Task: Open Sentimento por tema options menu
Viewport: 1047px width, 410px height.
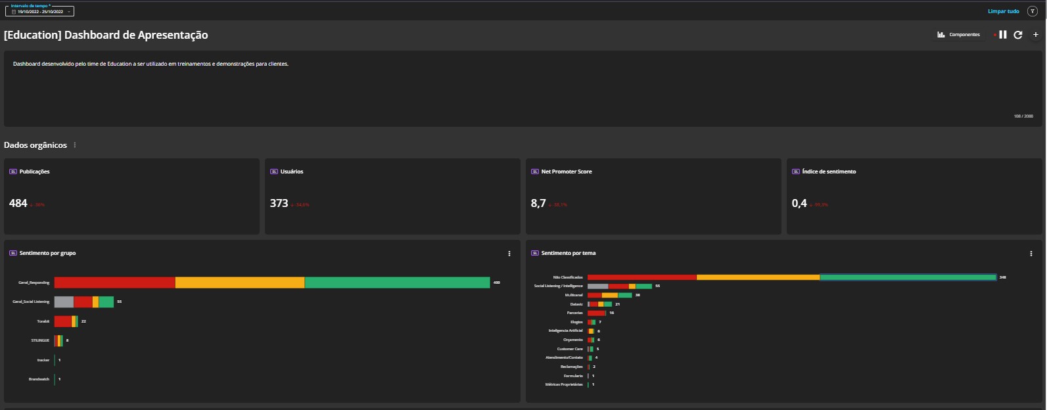Action: pos(1031,254)
